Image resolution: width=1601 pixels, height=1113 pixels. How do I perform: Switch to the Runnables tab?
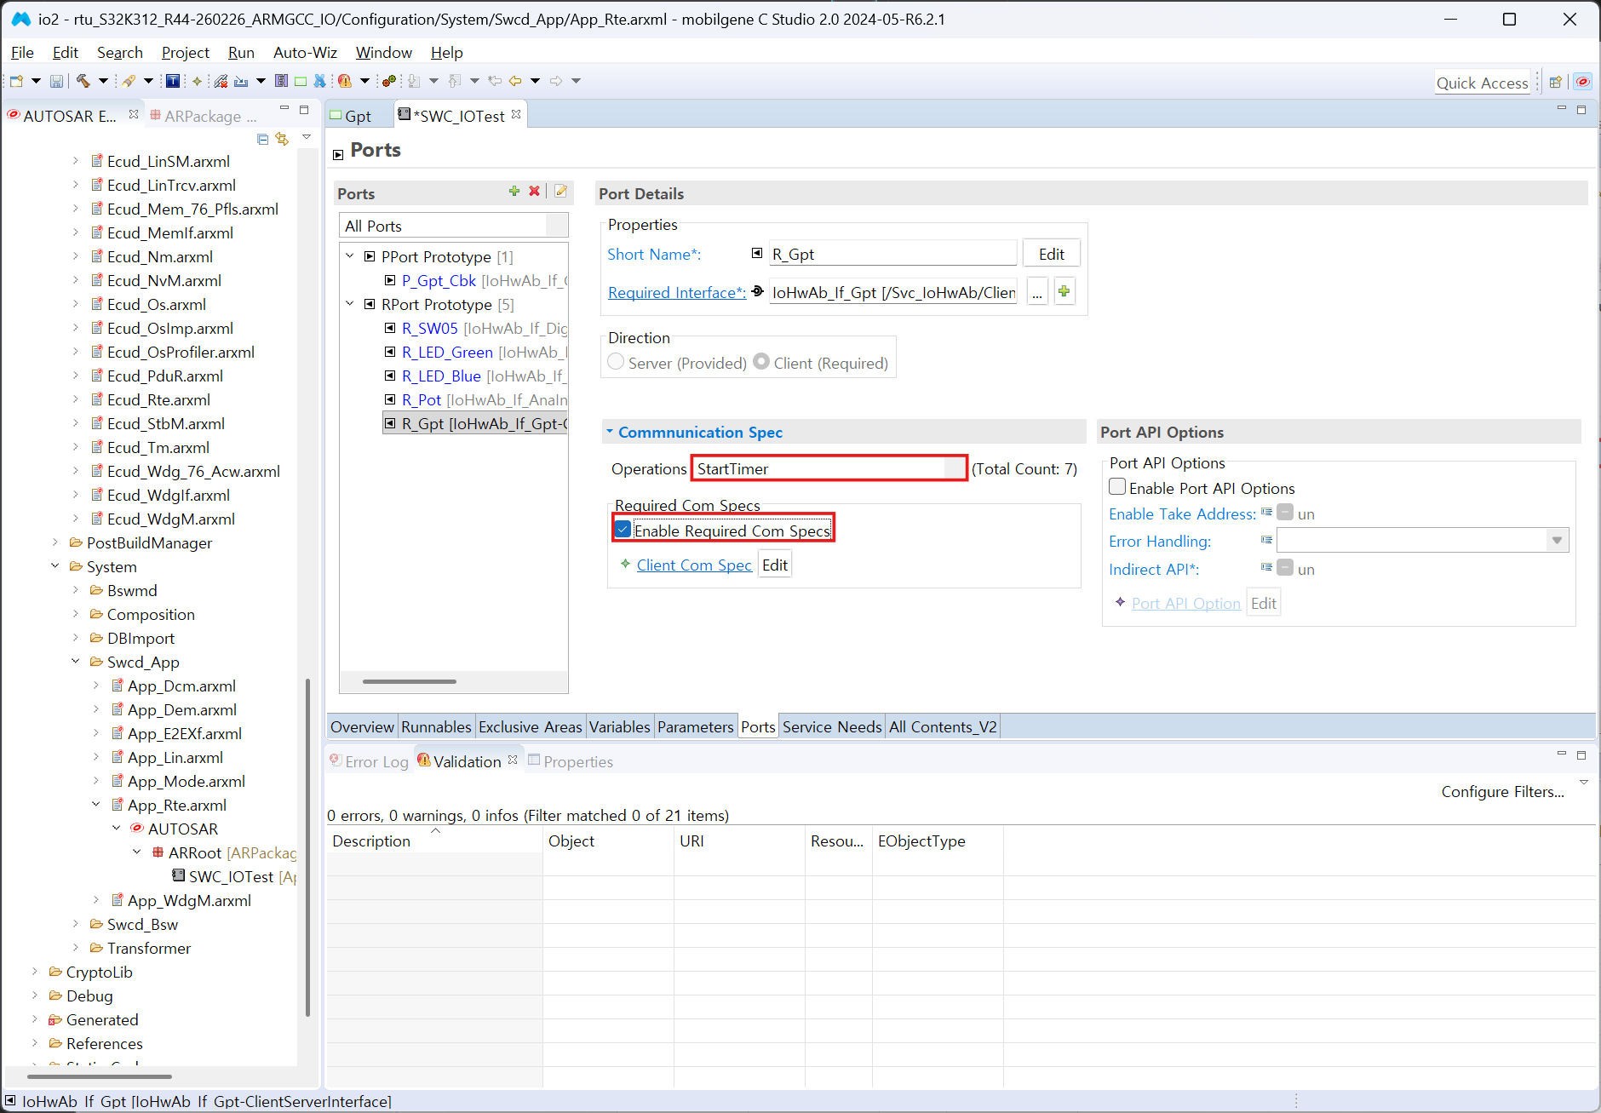pos(436,726)
